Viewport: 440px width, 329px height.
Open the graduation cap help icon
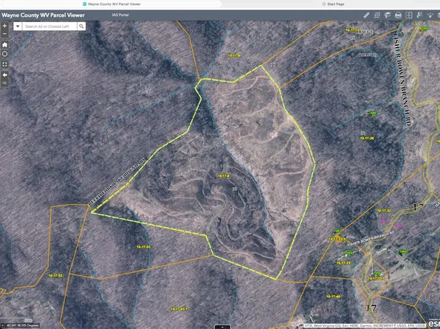(x=388, y=15)
